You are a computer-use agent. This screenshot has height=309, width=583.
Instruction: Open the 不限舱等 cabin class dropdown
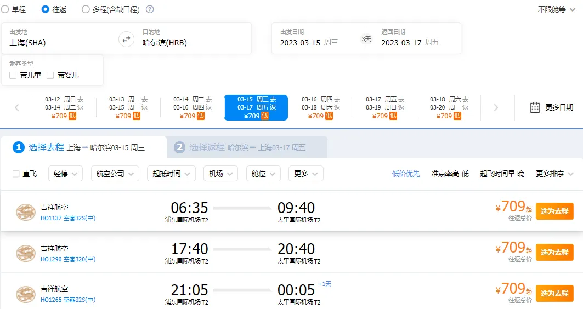(x=556, y=9)
